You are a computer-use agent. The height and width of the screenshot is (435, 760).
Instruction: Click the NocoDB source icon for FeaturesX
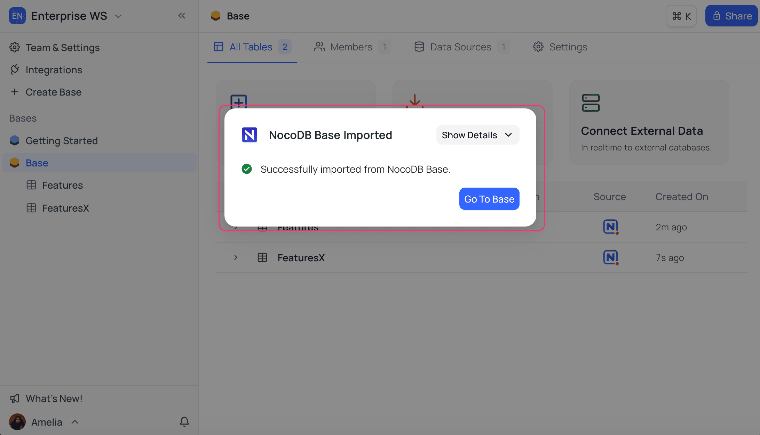(610, 257)
